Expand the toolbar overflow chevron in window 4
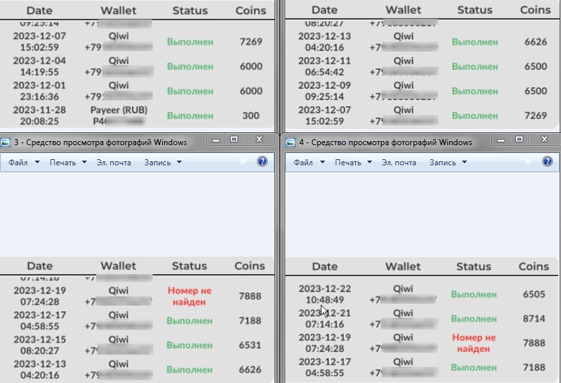The height and width of the screenshot is (383, 561). [x=529, y=162]
